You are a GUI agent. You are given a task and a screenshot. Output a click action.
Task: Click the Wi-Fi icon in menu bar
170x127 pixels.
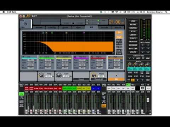[x=117, y=12]
